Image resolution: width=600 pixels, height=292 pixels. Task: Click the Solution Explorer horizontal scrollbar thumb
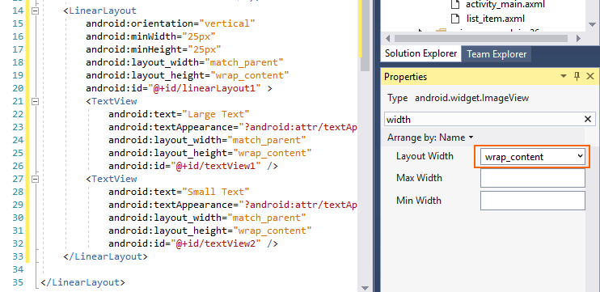(481, 39)
